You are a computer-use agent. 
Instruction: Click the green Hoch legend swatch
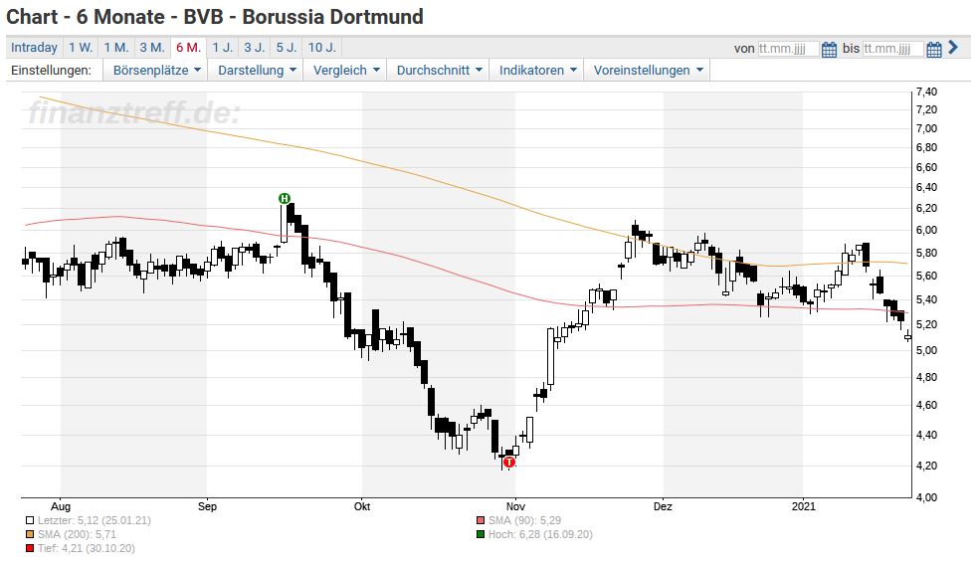(x=480, y=534)
